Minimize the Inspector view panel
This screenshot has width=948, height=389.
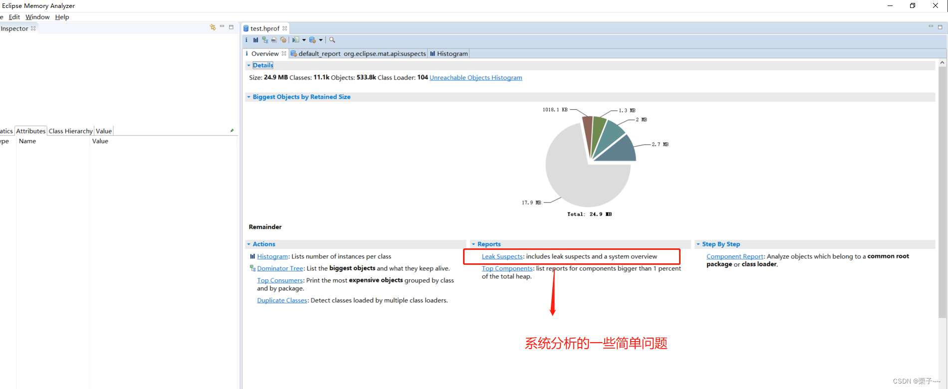tap(222, 27)
